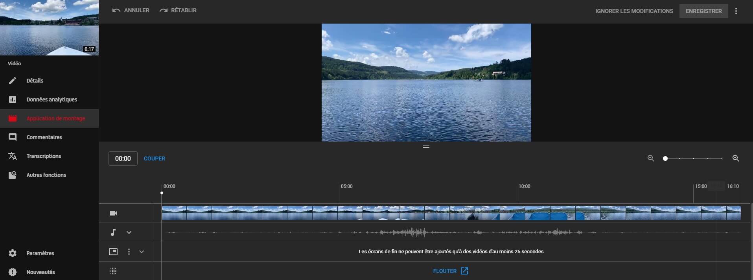
Task: Click the ANNULER button
Action: [x=131, y=10]
